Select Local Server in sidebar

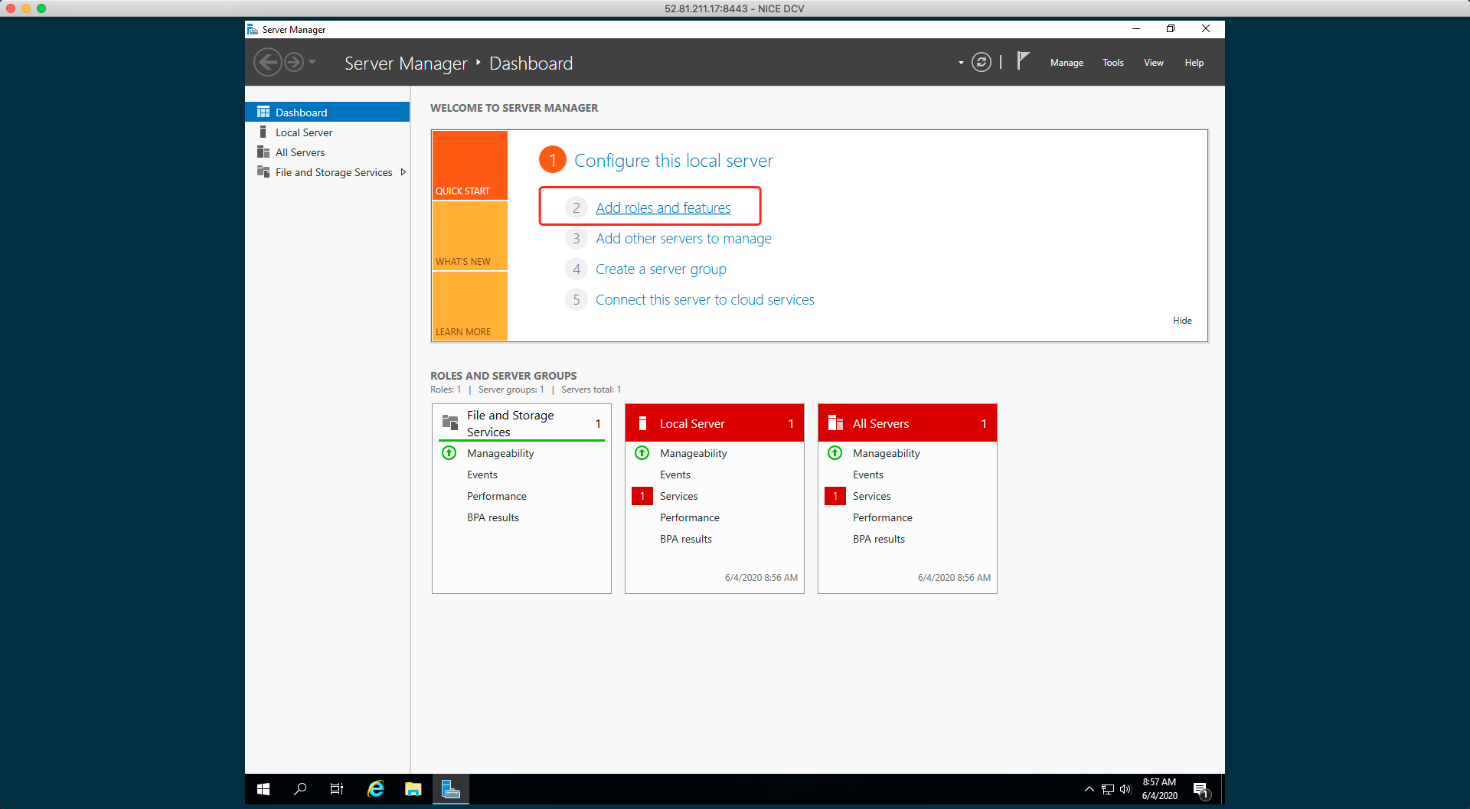304,132
